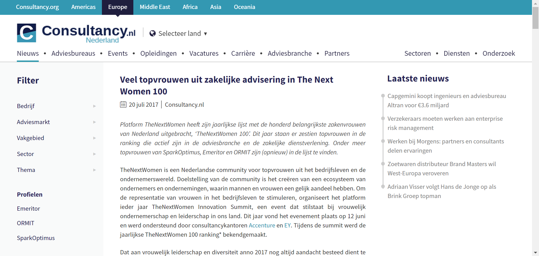Open the Adriaan Visser Brink Groep news
The width and height of the screenshot is (539, 256).
tap(442, 191)
